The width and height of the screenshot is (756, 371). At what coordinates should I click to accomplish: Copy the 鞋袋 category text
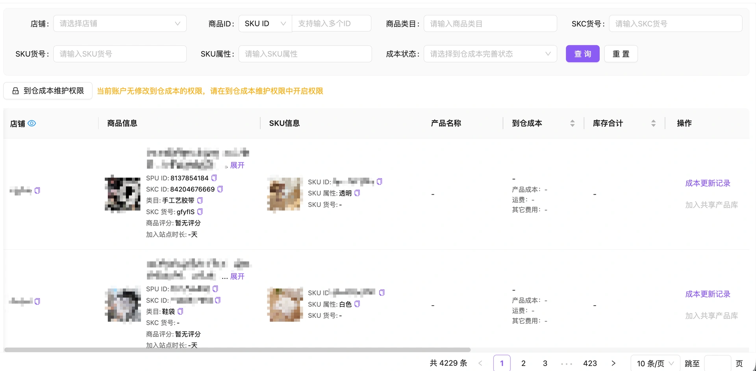point(180,312)
